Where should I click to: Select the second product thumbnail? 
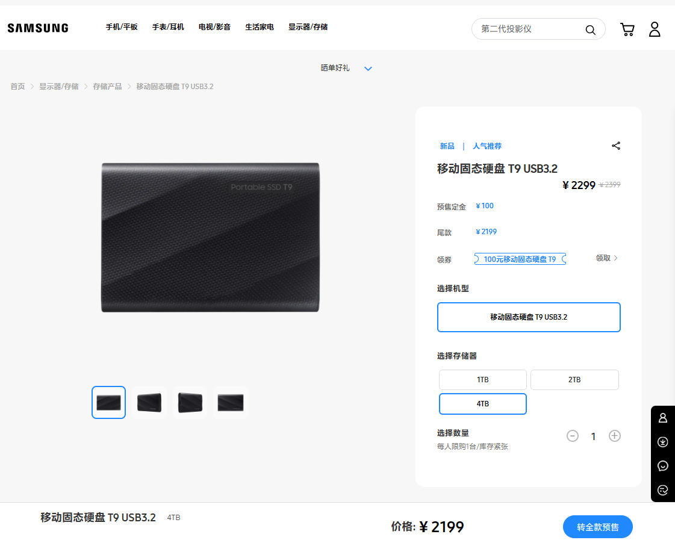tap(149, 402)
